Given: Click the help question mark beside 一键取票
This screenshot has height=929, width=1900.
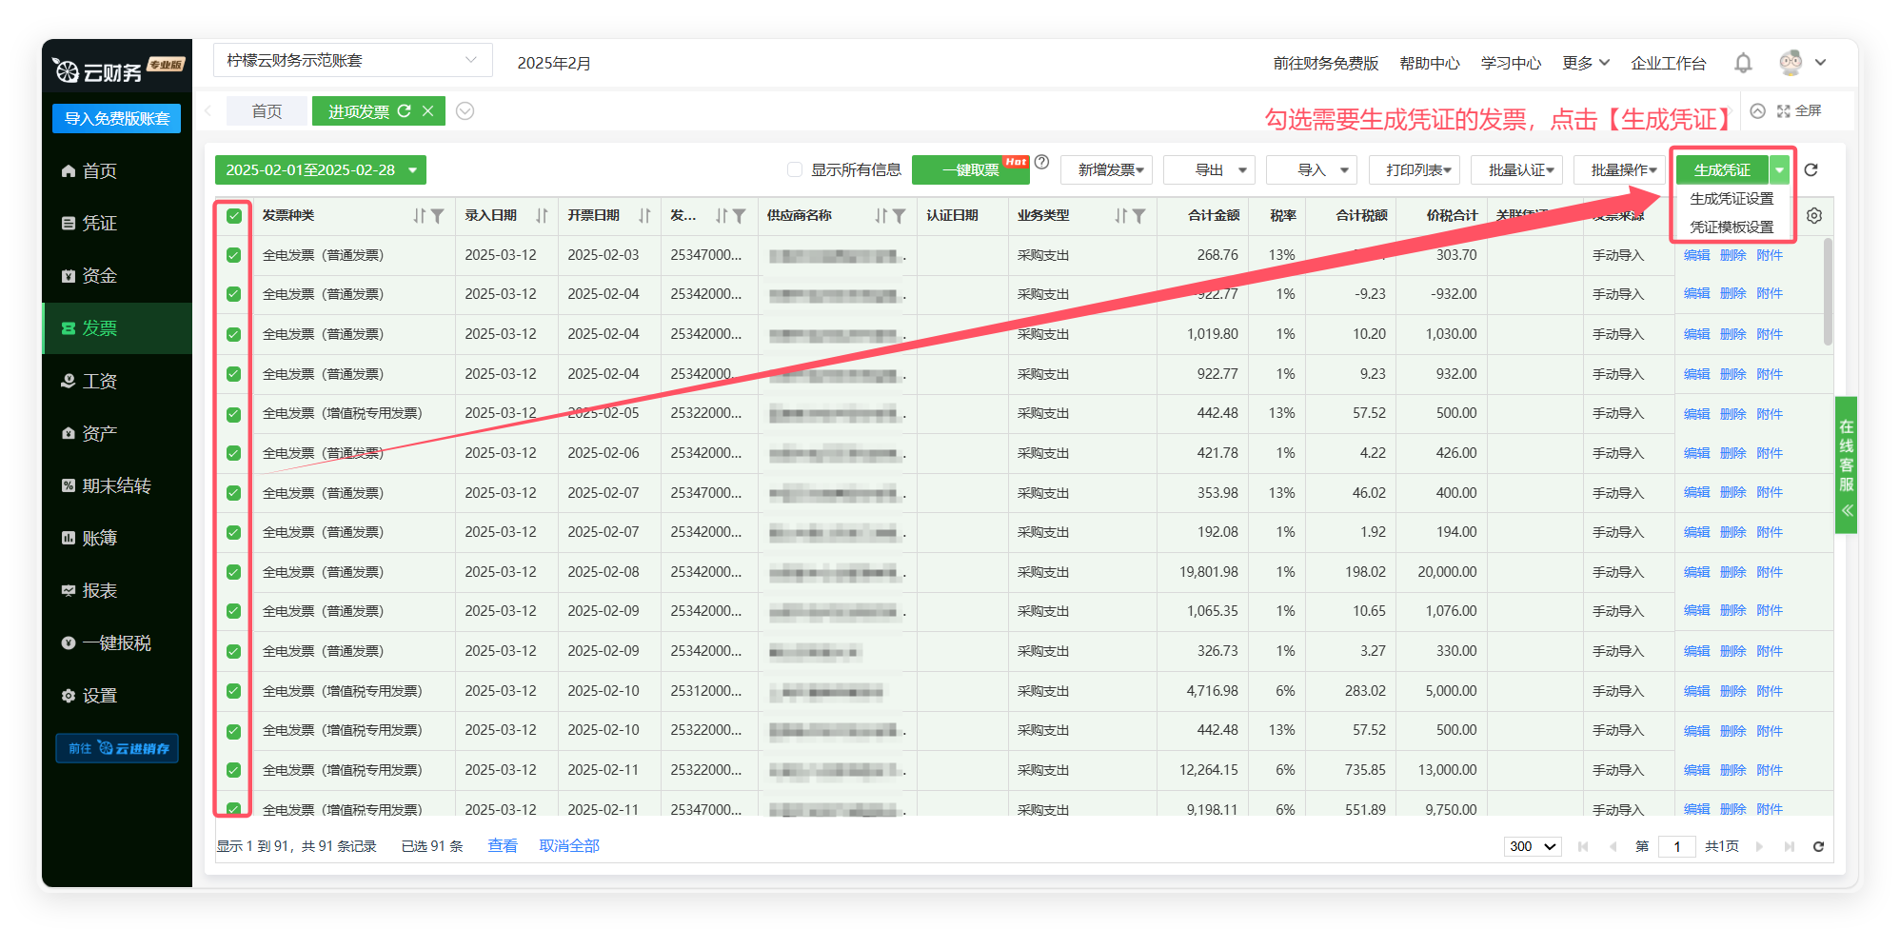Looking at the screenshot, I should point(1042,162).
